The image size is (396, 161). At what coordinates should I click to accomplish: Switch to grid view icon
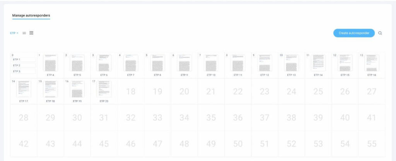[31, 33]
